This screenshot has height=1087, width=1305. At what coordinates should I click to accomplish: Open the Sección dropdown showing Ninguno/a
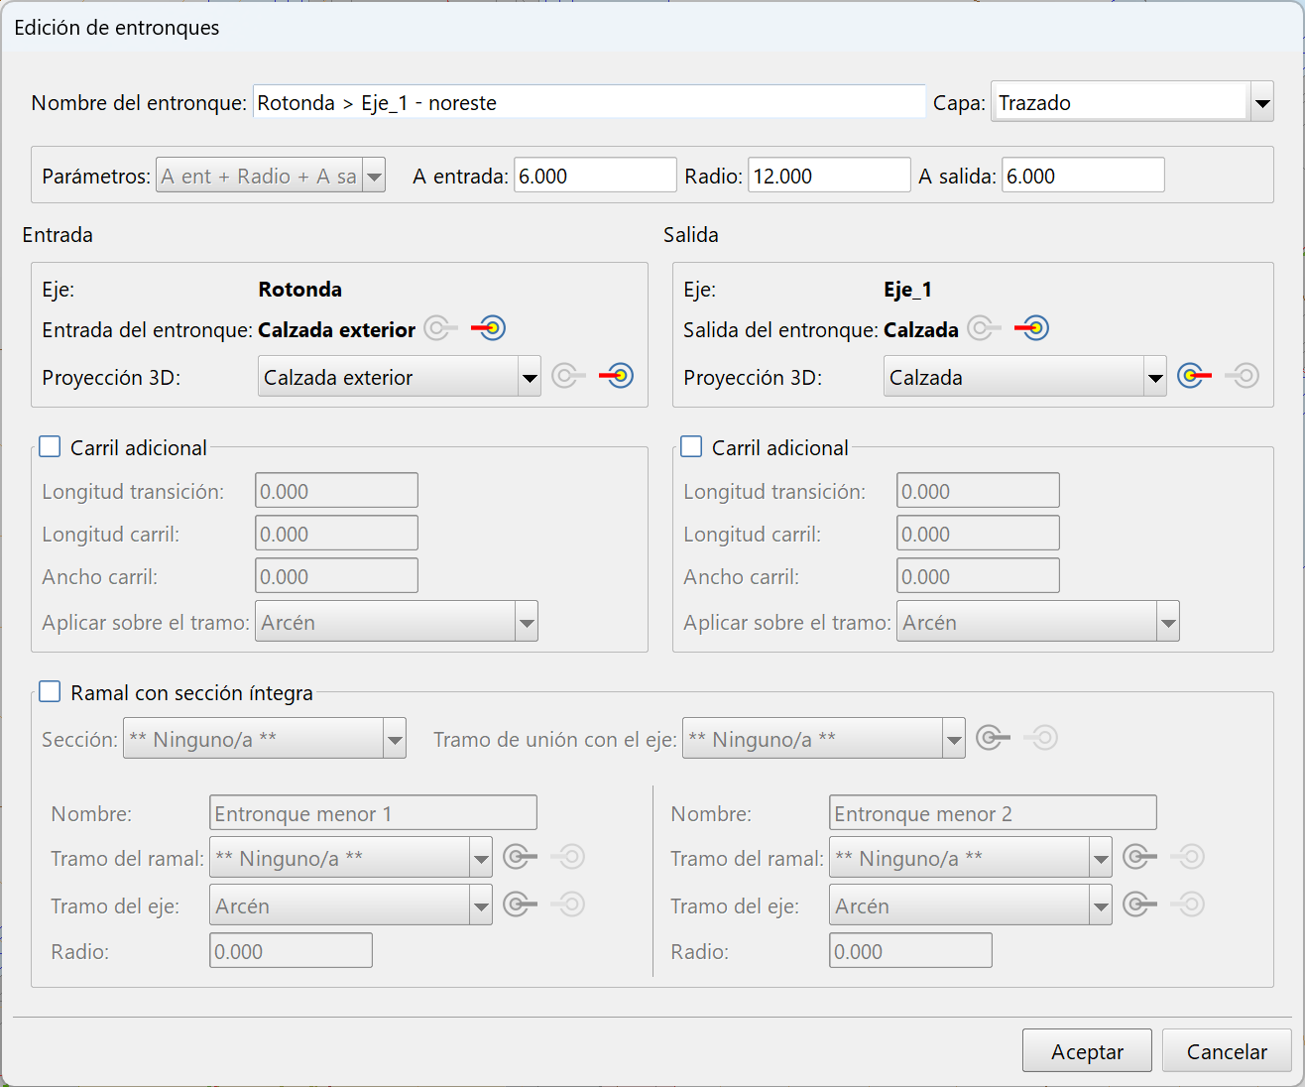(x=394, y=738)
